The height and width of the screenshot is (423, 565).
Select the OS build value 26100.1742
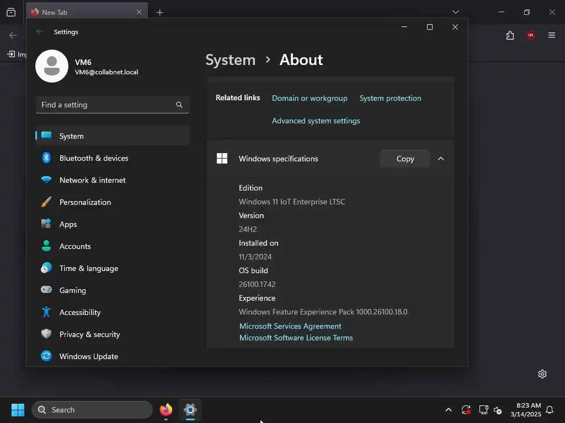[257, 284]
